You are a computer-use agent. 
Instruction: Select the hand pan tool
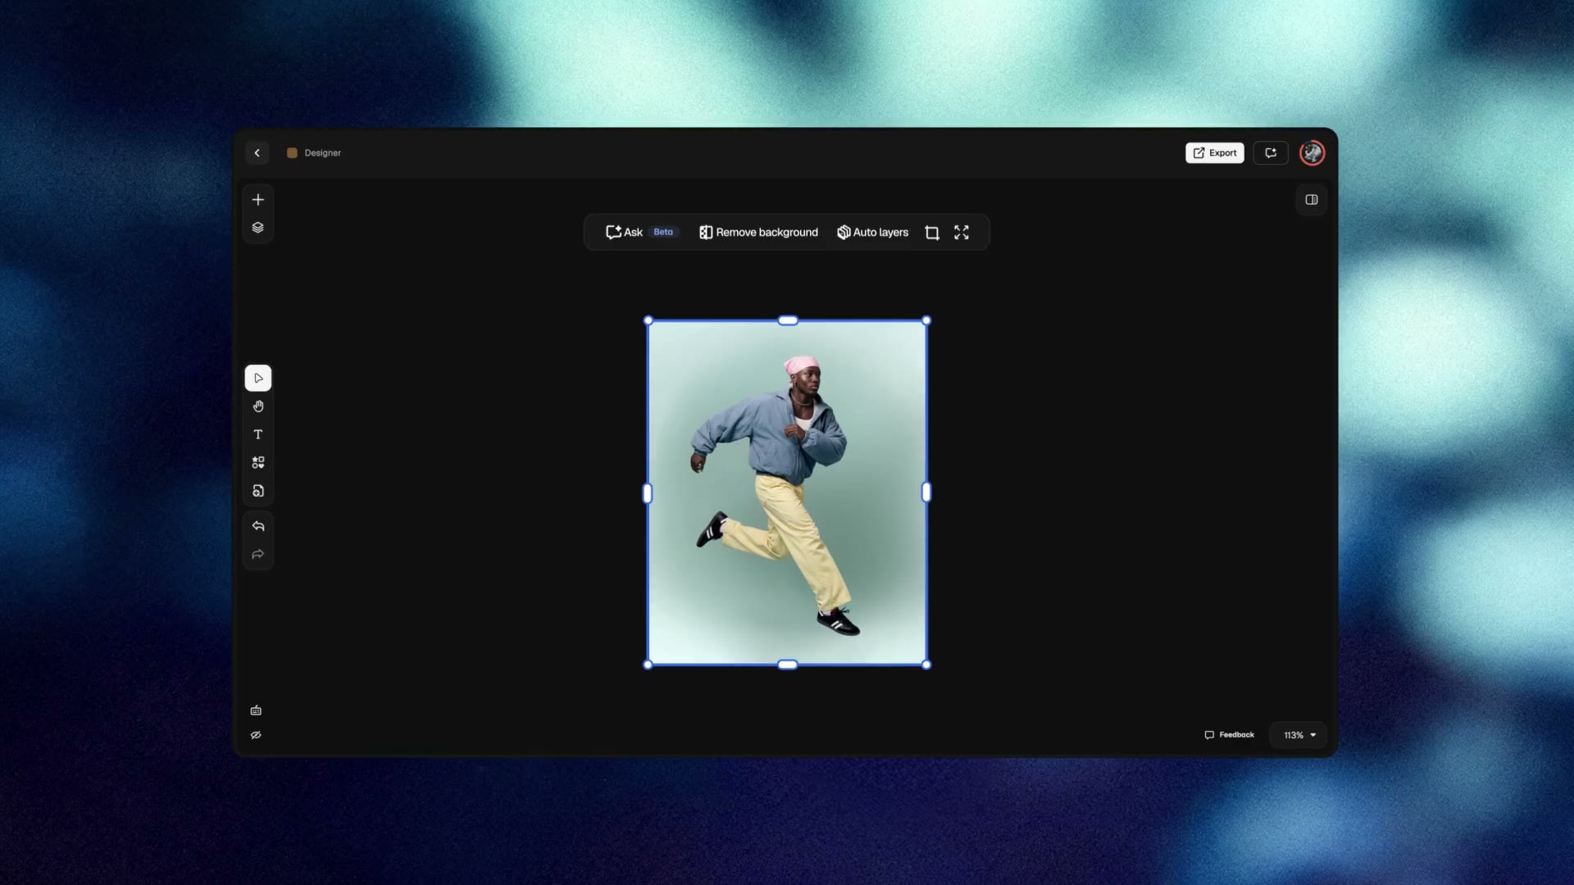point(258,406)
